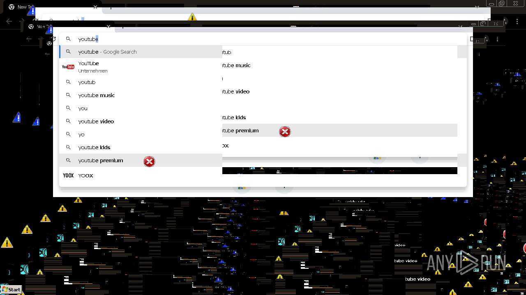Close the New Tab in the rear Chrome window
Image resolution: width=526 pixels, height=295 pixels.
(95, 7)
